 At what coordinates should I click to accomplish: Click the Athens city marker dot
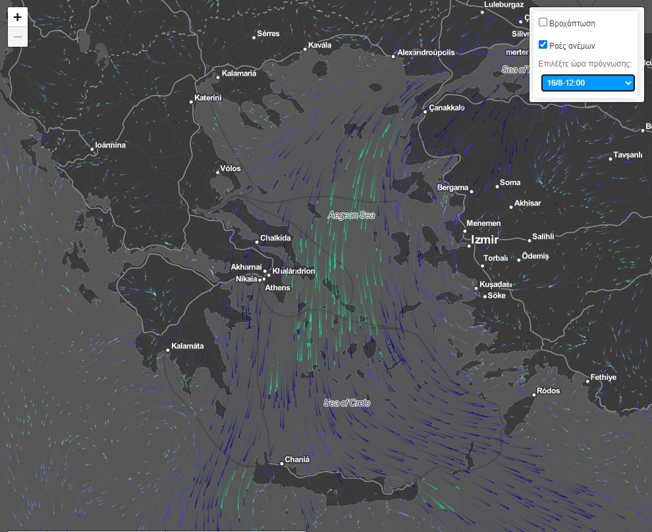(264, 280)
